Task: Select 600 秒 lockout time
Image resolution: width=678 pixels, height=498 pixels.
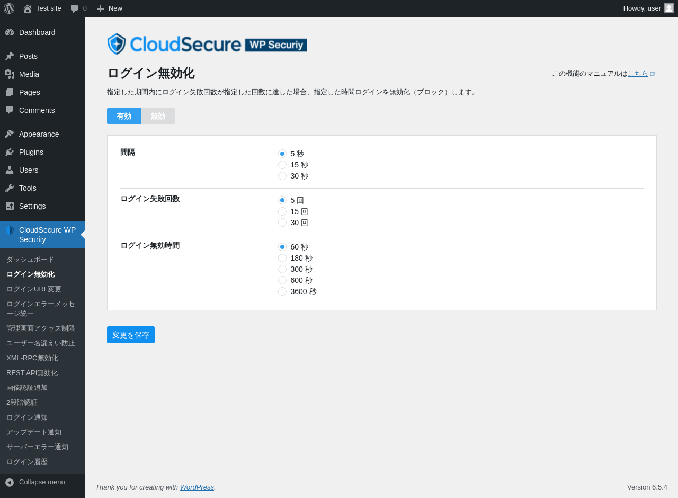Action: tap(282, 280)
